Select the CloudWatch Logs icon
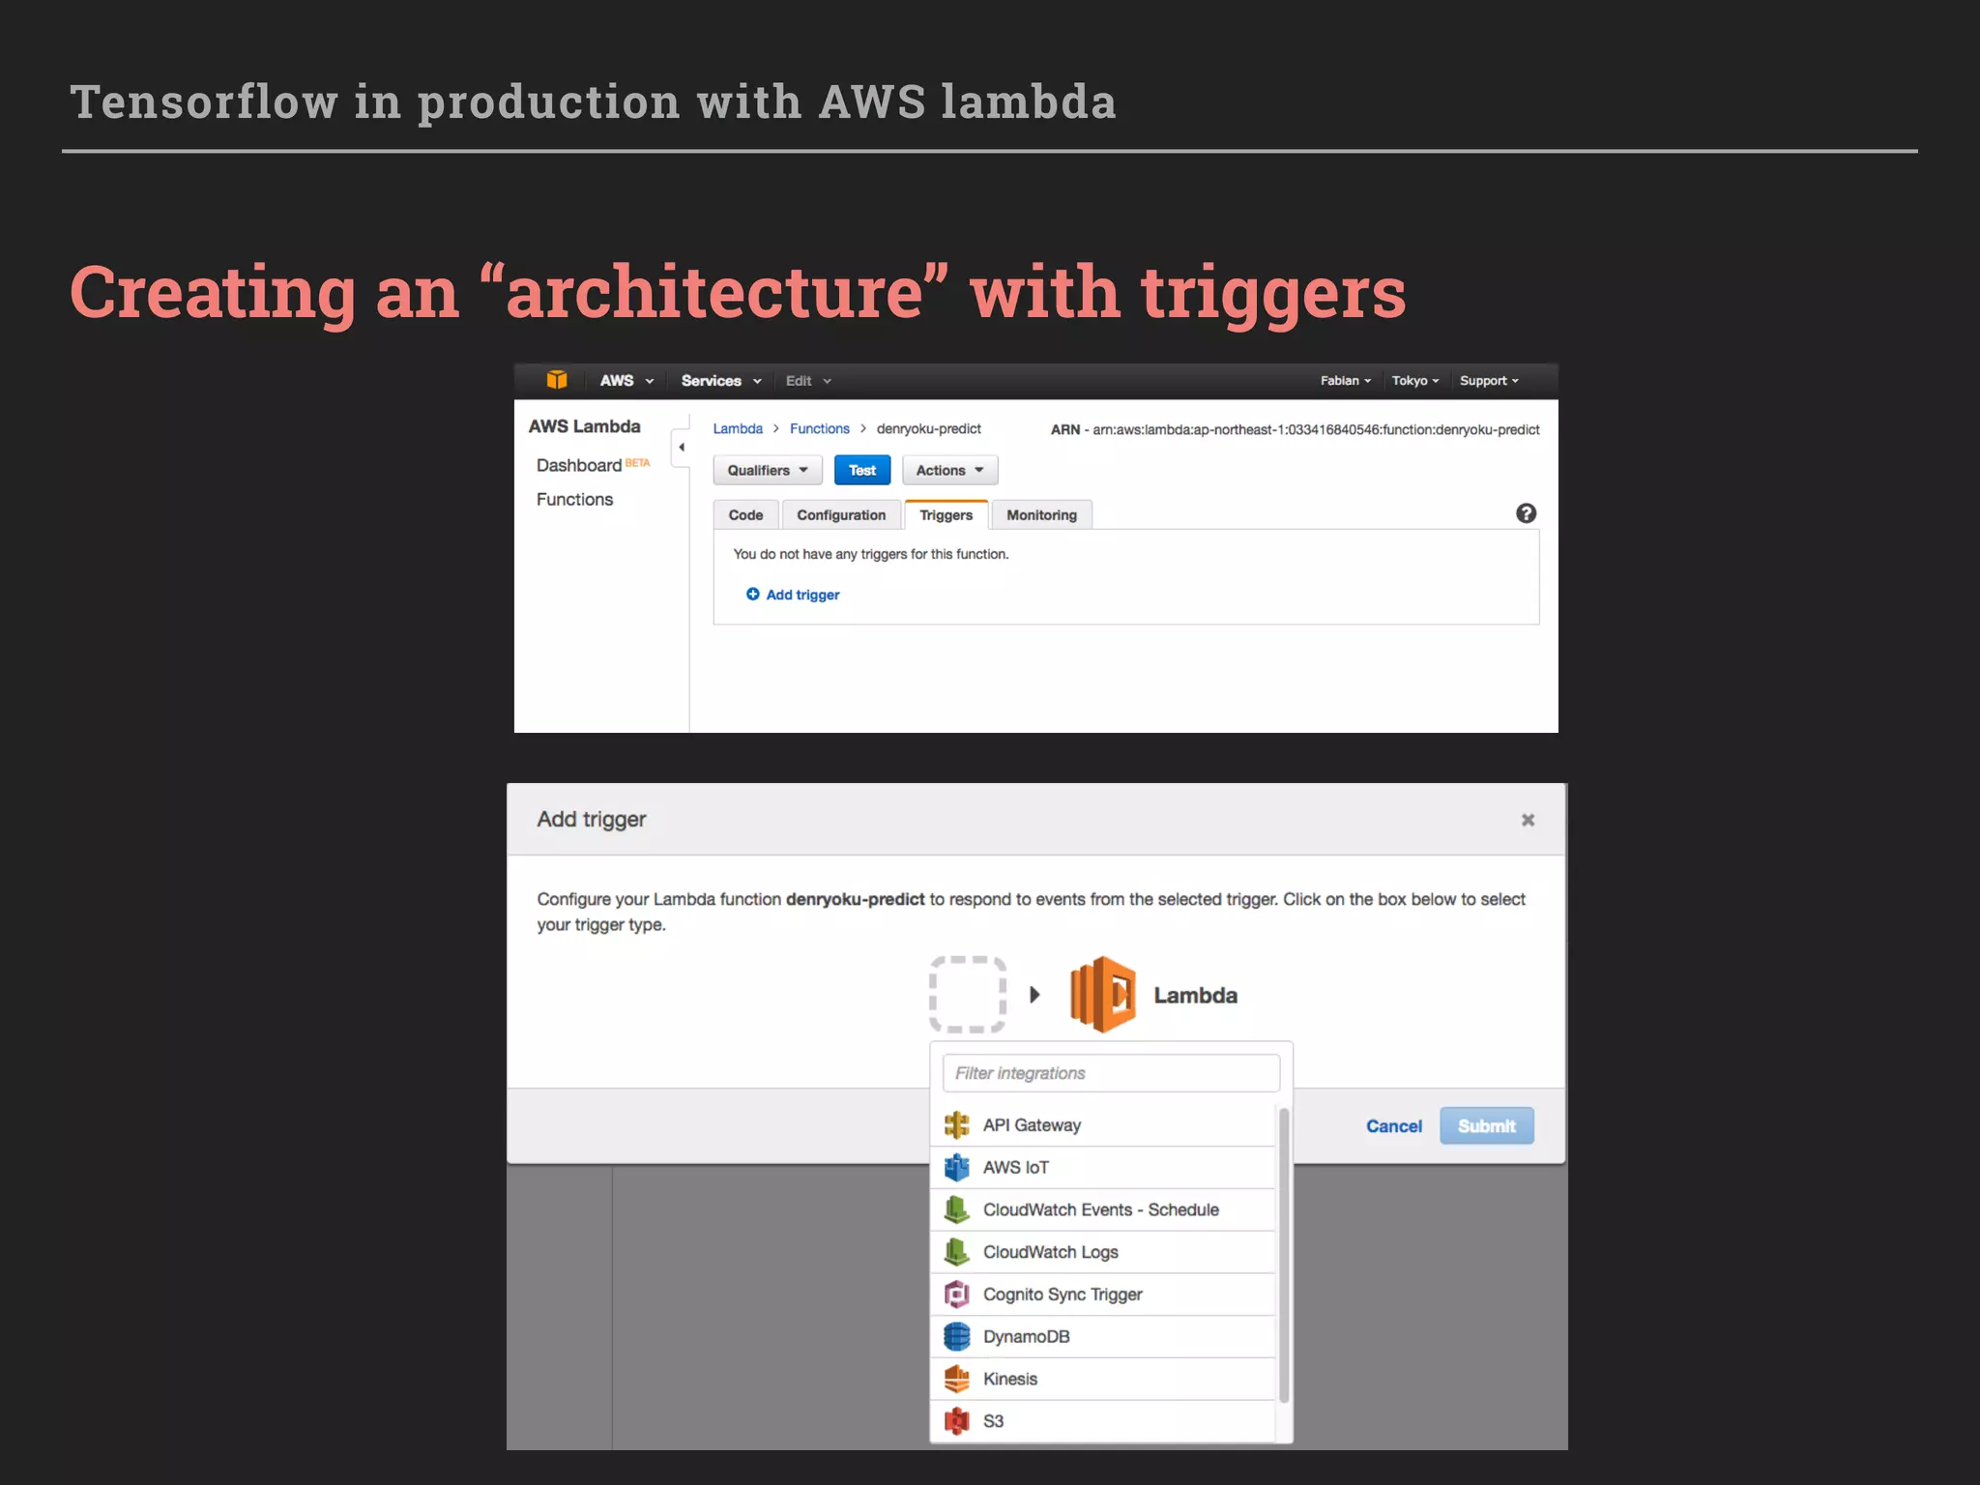Image resolution: width=1980 pixels, height=1485 pixels. (956, 1252)
